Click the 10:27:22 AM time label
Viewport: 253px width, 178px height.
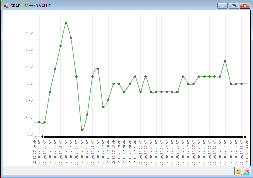(x=146, y=152)
